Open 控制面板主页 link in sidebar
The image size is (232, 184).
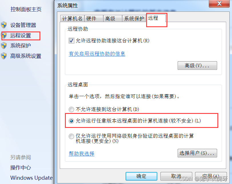(x=26, y=9)
